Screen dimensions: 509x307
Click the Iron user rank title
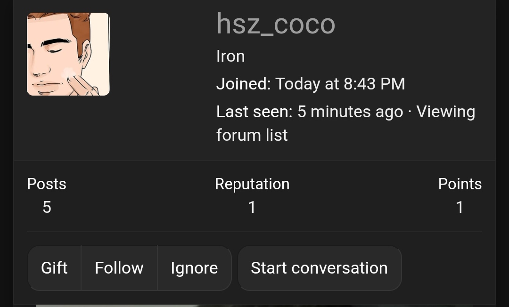point(230,56)
